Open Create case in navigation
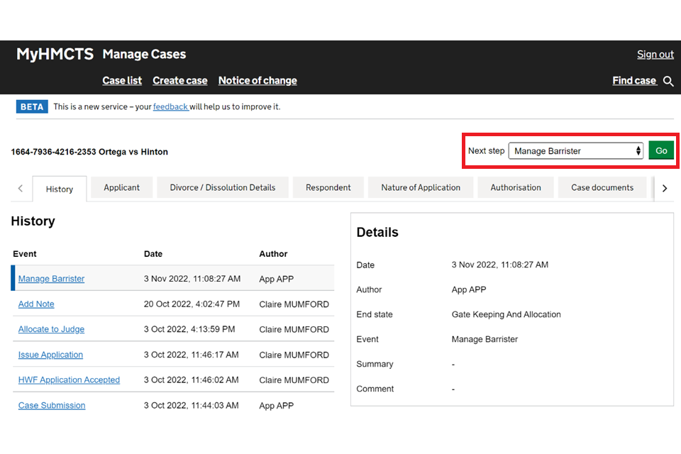 180,80
